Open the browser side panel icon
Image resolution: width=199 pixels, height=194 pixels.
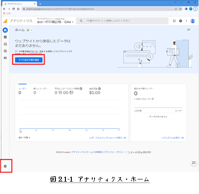(x=186, y=9)
